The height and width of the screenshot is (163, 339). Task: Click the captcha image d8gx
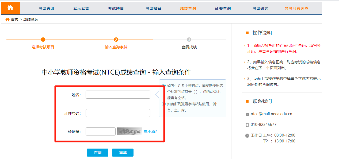pyautogui.click(x=129, y=131)
